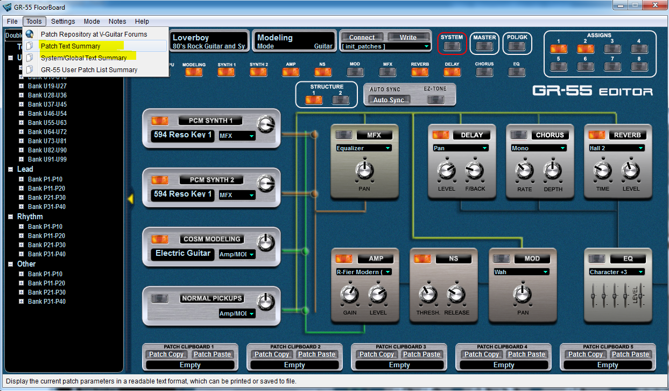Open the Chorus type dropdown showing Mono
The height and width of the screenshot is (391, 669).
(x=538, y=148)
